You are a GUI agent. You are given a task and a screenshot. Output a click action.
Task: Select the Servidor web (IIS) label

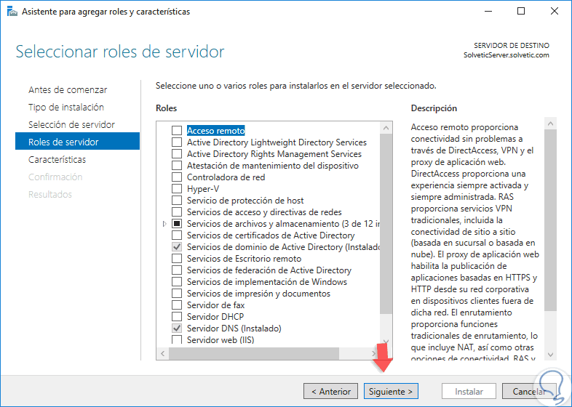pyautogui.click(x=221, y=340)
